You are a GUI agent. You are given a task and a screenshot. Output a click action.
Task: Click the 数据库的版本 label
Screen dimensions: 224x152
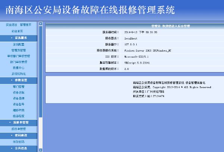pos(109,69)
